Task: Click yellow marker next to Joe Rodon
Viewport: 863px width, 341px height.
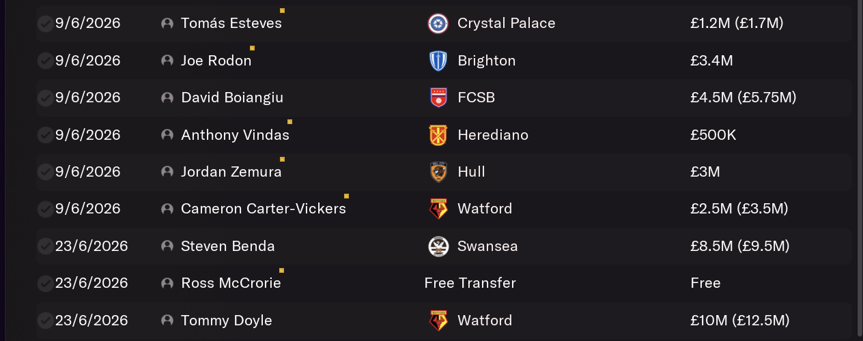Action: (253, 48)
